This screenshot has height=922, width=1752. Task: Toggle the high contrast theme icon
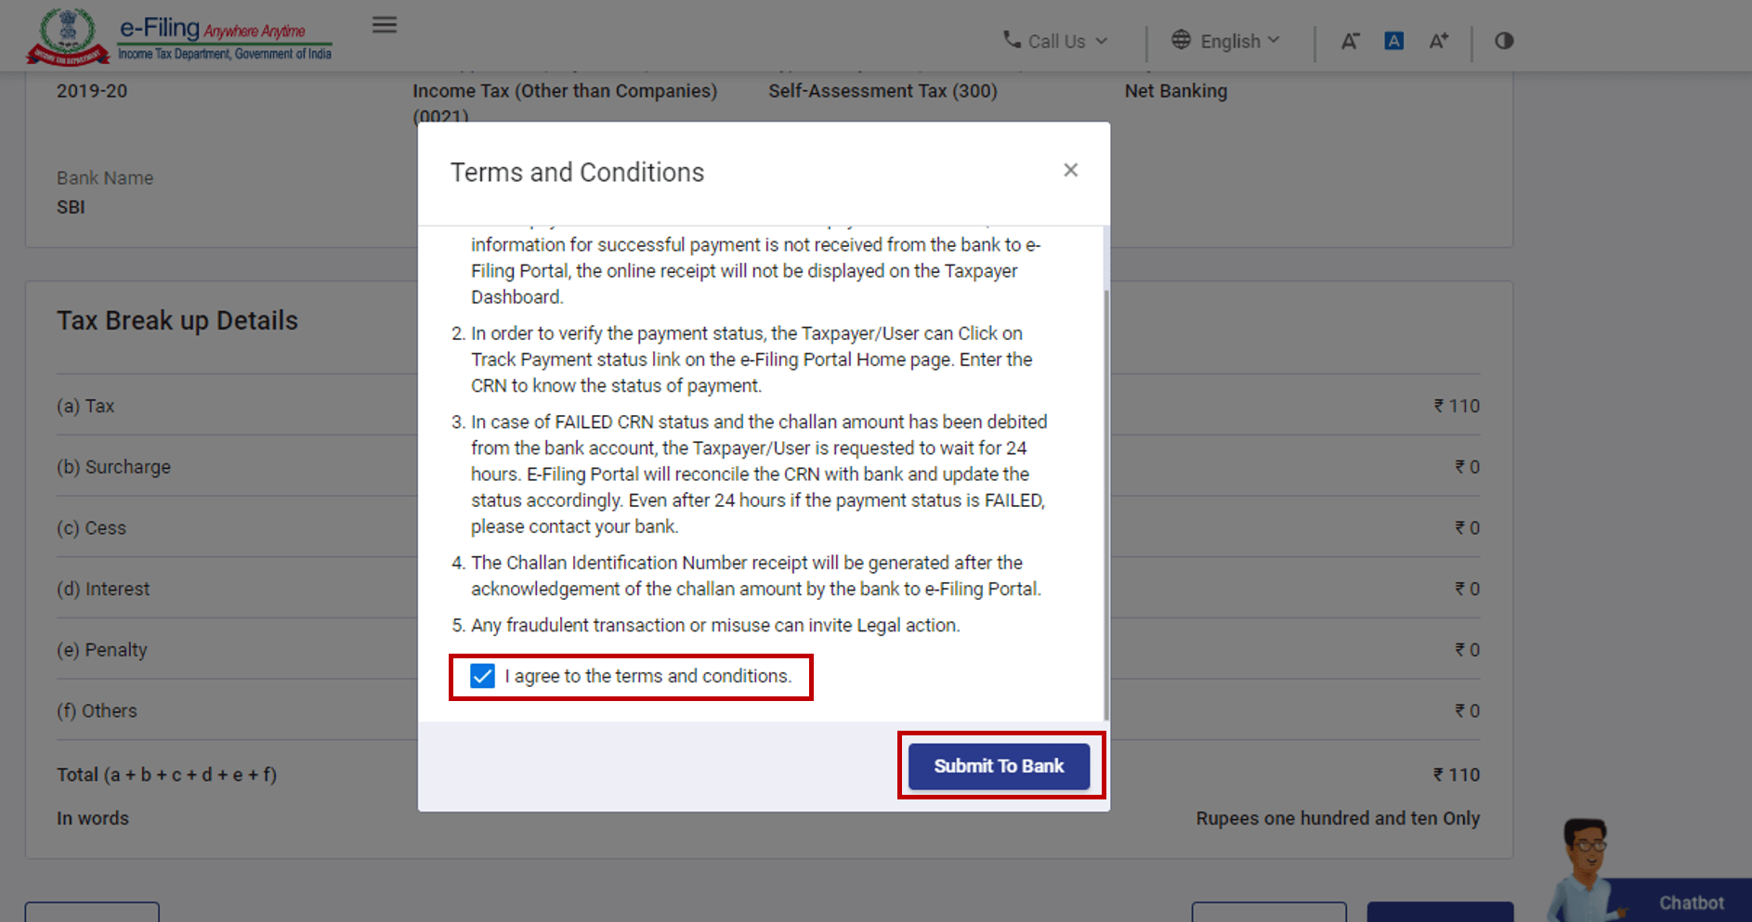point(1503,41)
